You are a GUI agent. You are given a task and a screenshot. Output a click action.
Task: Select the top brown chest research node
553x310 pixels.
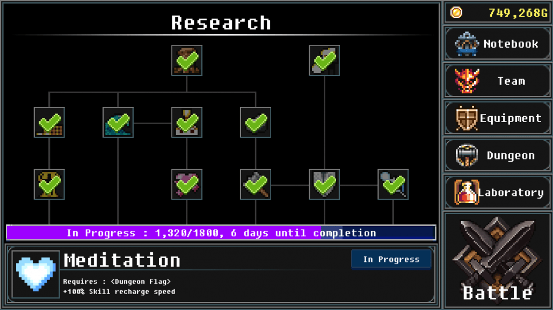[186, 61]
